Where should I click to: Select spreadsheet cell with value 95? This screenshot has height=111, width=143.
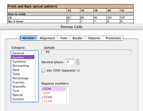[100, 18]
